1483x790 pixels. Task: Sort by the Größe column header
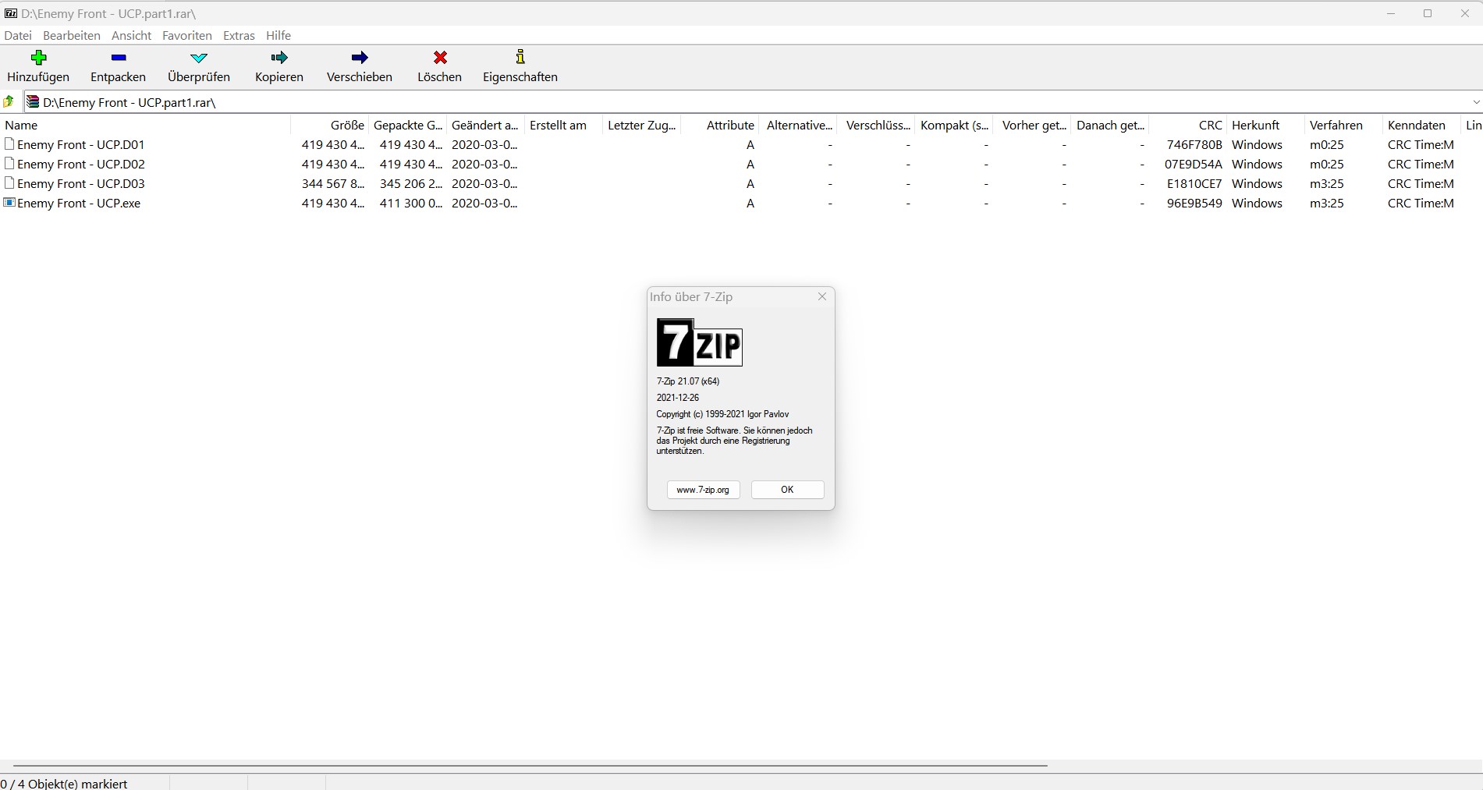[329, 125]
